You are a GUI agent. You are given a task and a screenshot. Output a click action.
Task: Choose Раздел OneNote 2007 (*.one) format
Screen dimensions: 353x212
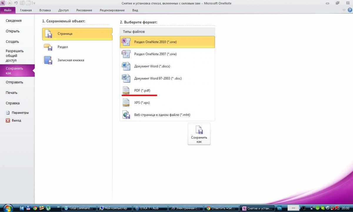(167, 54)
